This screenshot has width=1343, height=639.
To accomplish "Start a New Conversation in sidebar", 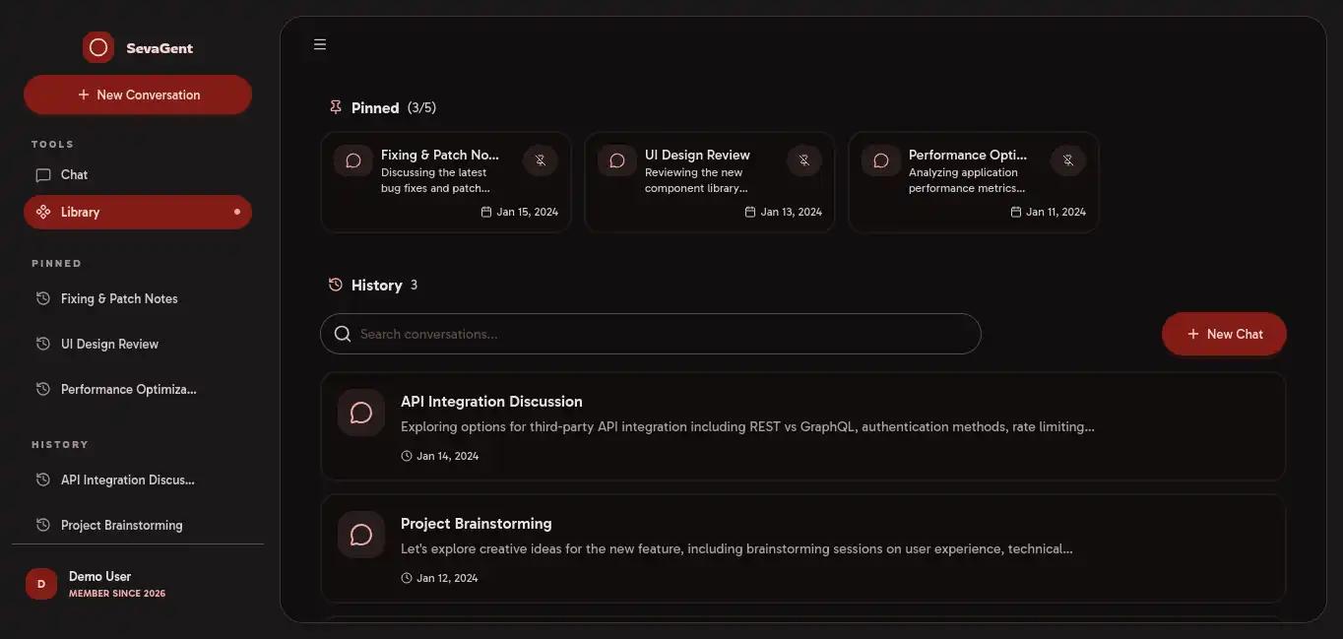I will click(138, 95).
